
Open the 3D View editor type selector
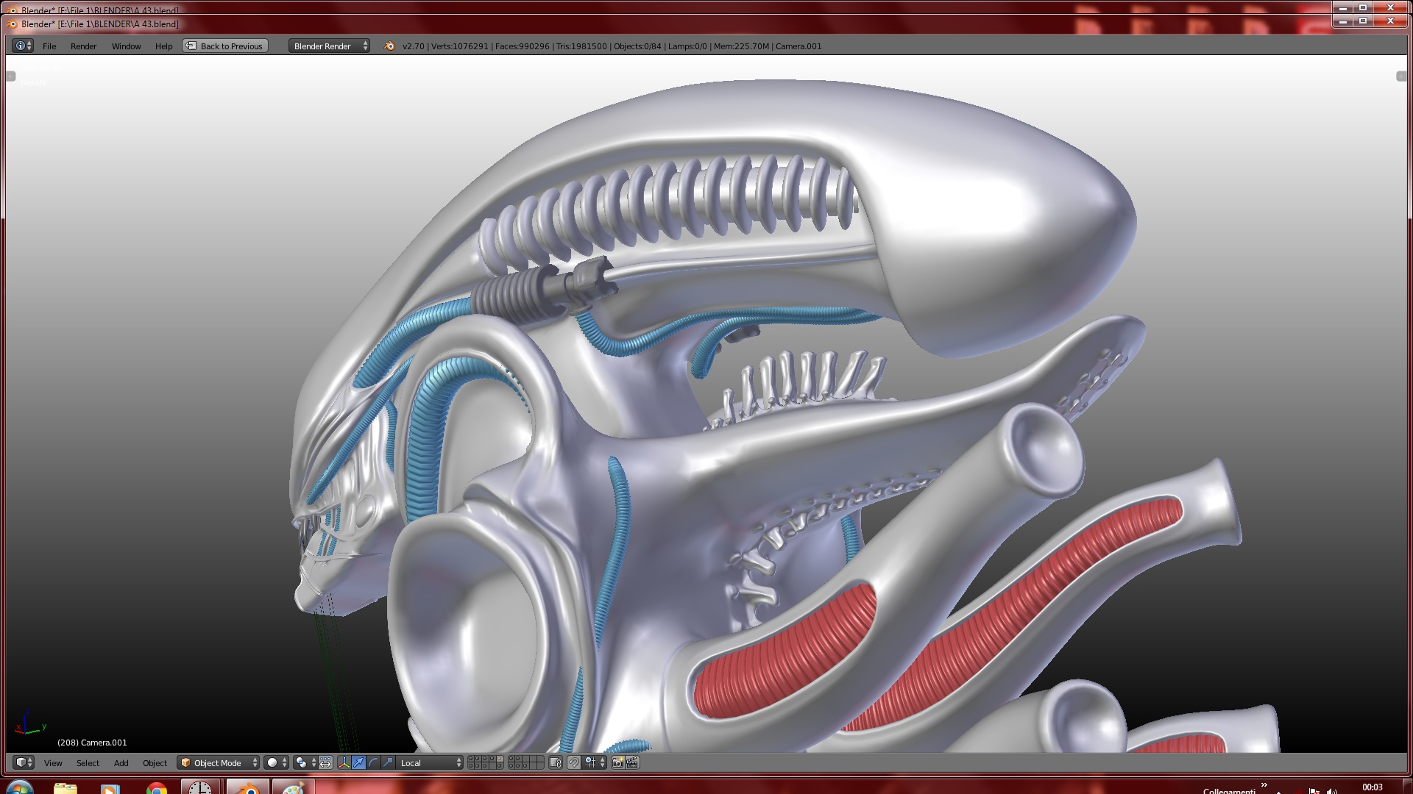(x=24, y=762)
